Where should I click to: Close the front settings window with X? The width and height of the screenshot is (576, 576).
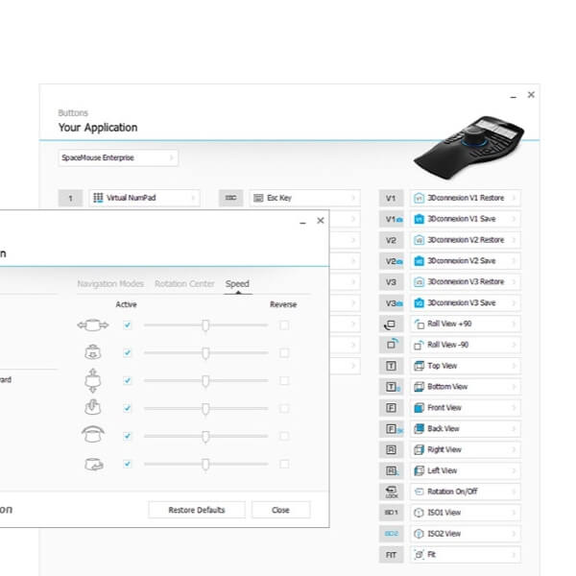click(x=321, y=221)
